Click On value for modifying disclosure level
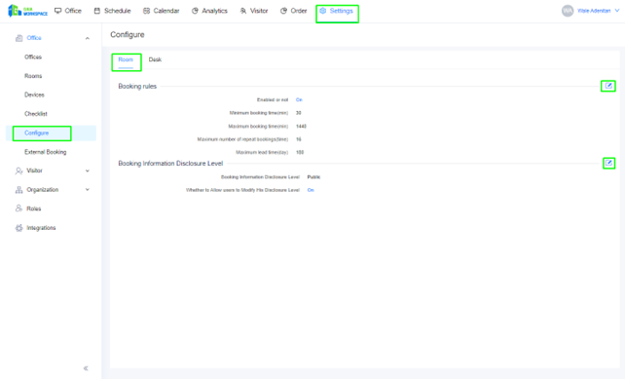625x379 pixels. point(311,190)
